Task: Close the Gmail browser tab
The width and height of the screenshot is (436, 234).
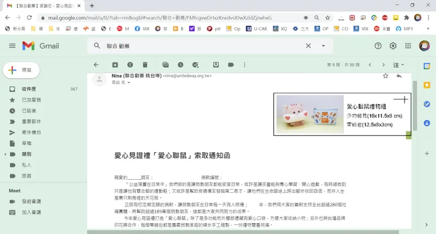Action: 79,5
